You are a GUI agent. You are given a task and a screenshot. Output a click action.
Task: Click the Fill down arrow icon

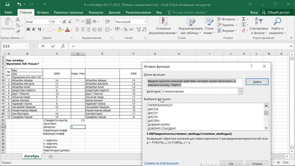tap(244, 25)
